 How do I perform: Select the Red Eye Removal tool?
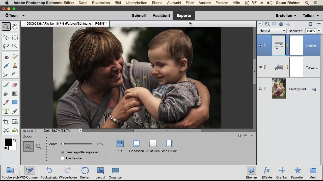(x=6, y=57)
